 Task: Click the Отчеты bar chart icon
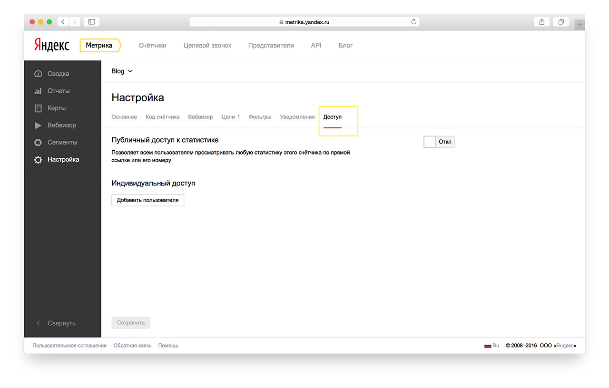coord(38,91)
